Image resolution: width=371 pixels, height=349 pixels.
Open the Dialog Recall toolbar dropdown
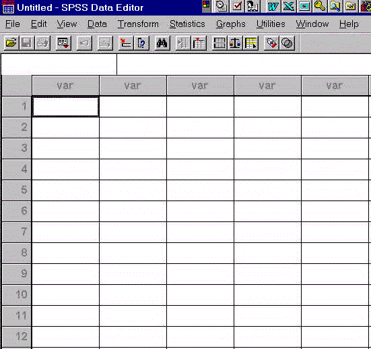click(63, 43)
